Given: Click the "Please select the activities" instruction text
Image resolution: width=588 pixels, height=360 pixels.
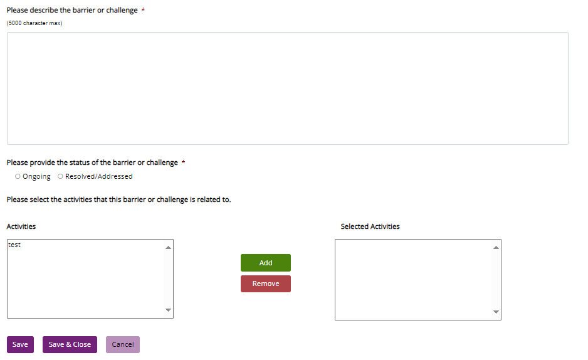Looking at the screenshot, I should 118,200.
